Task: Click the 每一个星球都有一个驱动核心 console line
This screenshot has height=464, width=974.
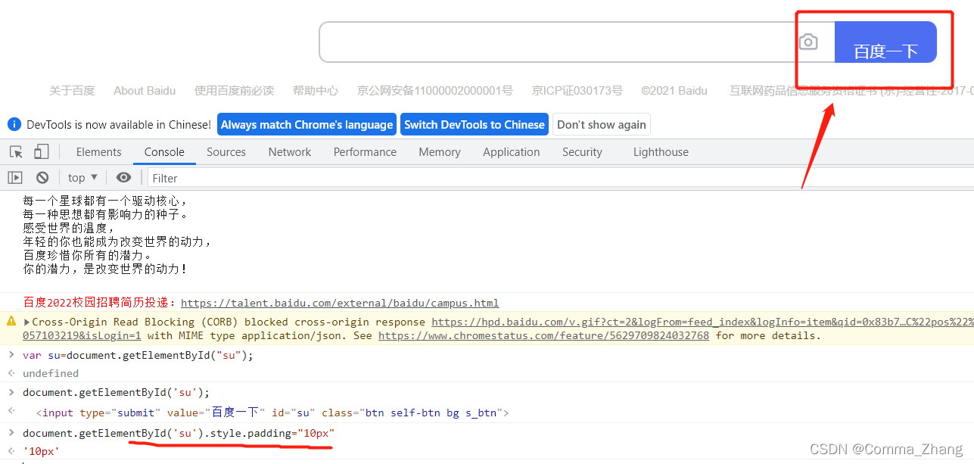Action: 105,201
